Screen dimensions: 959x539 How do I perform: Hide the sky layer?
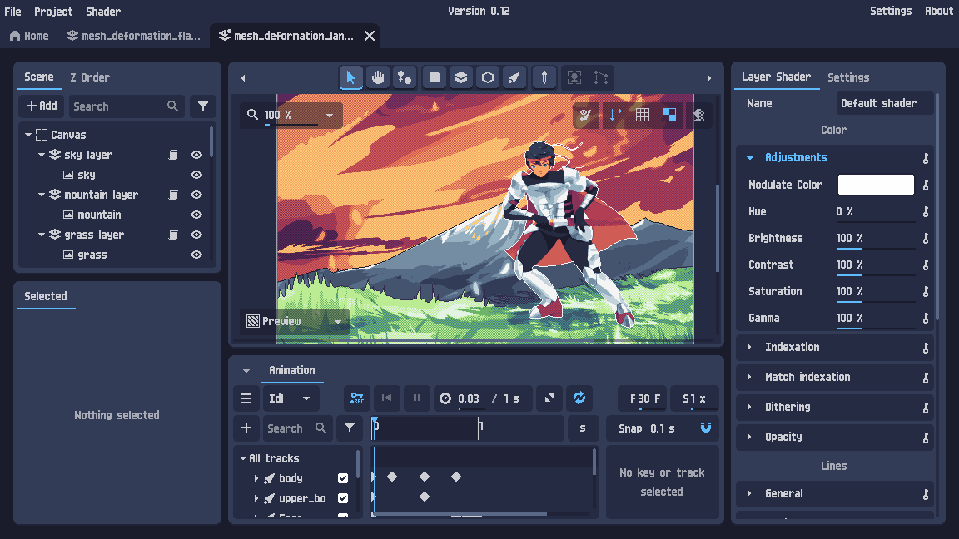click(x=196, y=154)
